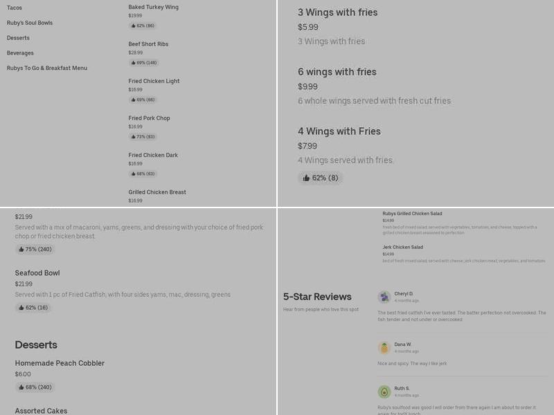Click thumbs-up icon under Seafood Bowl
This screenshot has width=554, height=415.
point(21,308)
